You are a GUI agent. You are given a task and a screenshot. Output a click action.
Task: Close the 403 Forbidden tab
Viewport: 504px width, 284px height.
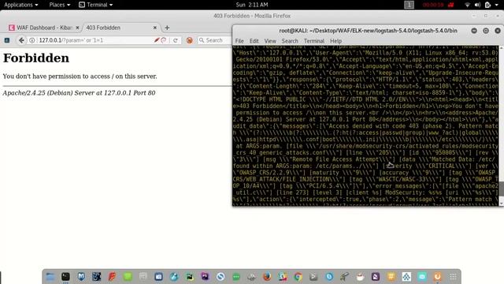pyautogui.click(x=155, y=28)
